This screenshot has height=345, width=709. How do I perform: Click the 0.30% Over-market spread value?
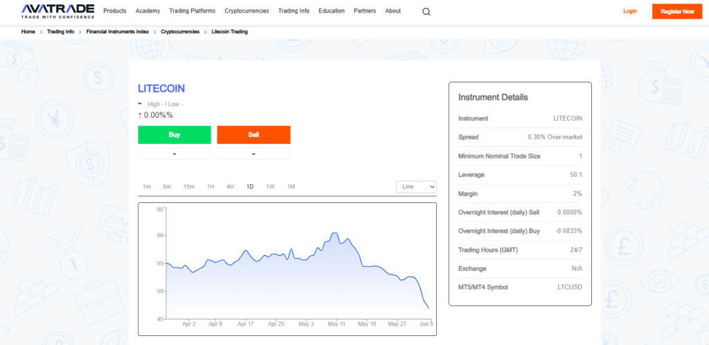(555, 137)
